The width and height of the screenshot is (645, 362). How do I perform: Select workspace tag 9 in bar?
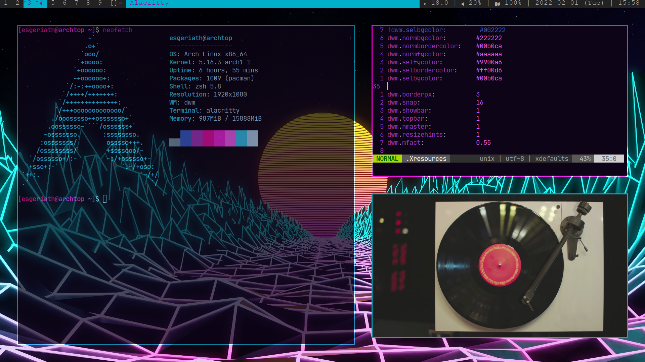click(x=100, y=3)
